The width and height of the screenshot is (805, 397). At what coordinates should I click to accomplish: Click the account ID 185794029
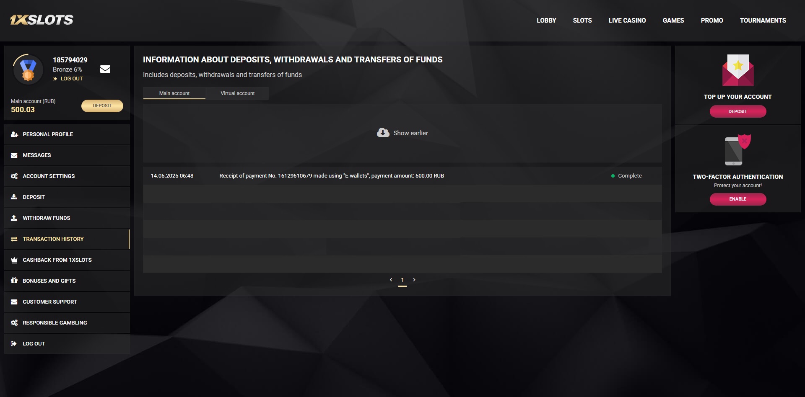pos(70,60)
